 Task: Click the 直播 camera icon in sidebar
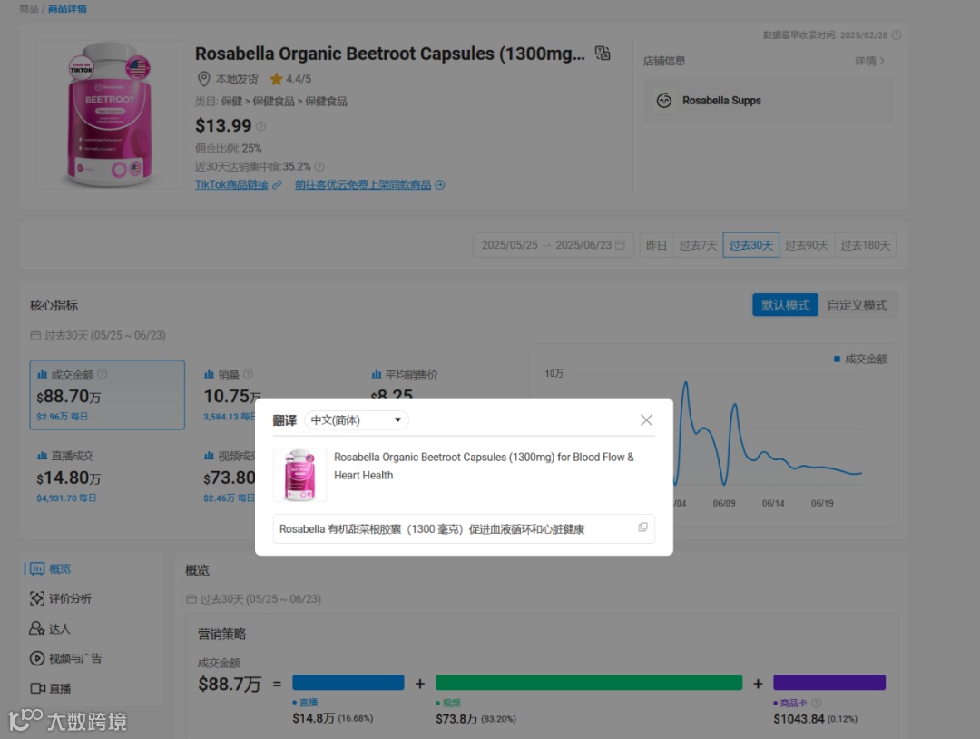click(37, 688)
